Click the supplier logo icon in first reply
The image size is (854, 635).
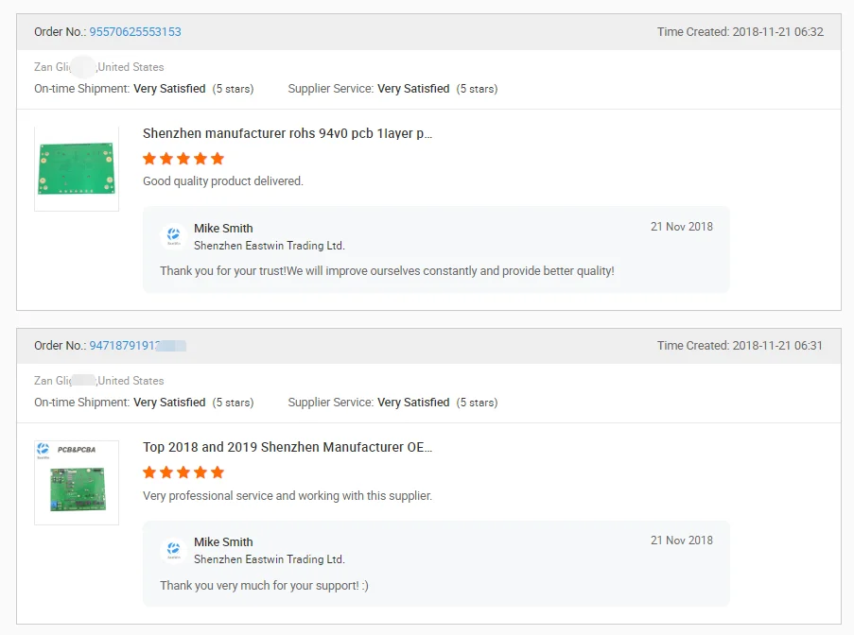(x=173, y=236)
